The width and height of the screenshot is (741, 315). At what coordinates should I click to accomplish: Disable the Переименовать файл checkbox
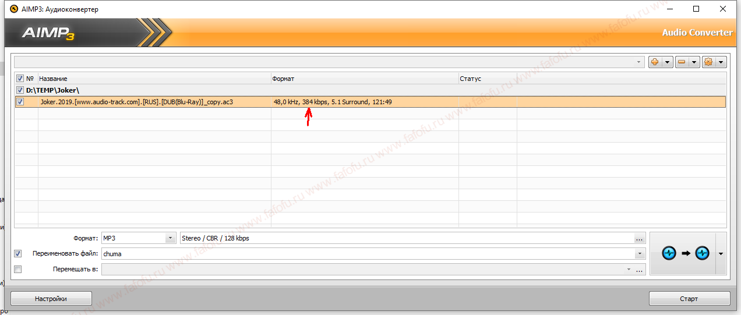tap(18, 254)
